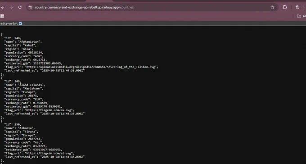The image size is (306, 164).
Task: Click estimated_gdp 48289270.9530681 value
Action: (x=47, y=106)
